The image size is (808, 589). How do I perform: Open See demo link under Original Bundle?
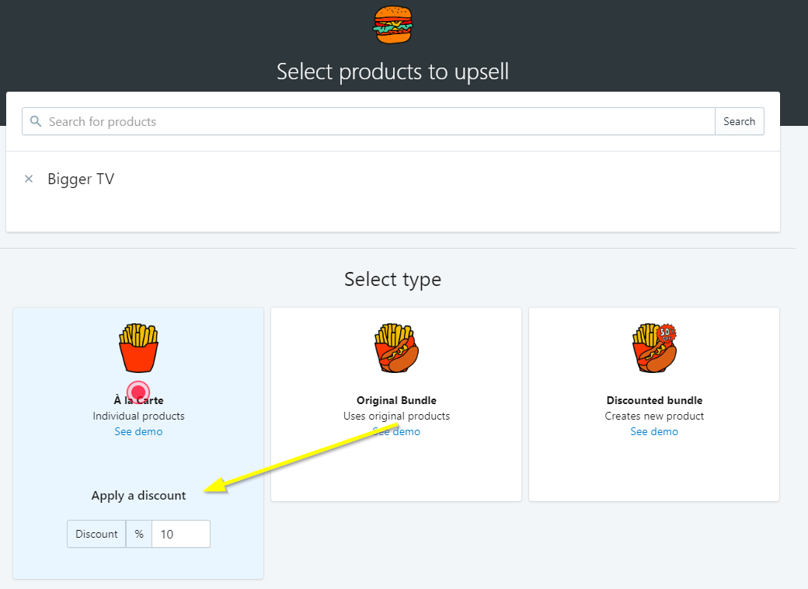click(396, 431)
